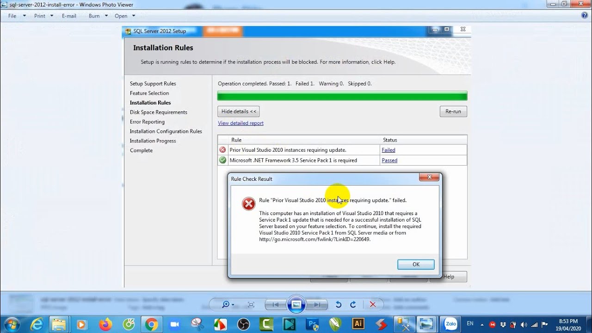Open the Windows Start menu

[11, 324]
